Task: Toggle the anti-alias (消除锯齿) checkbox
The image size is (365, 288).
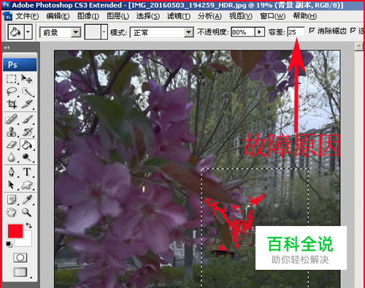Action: 312,31
